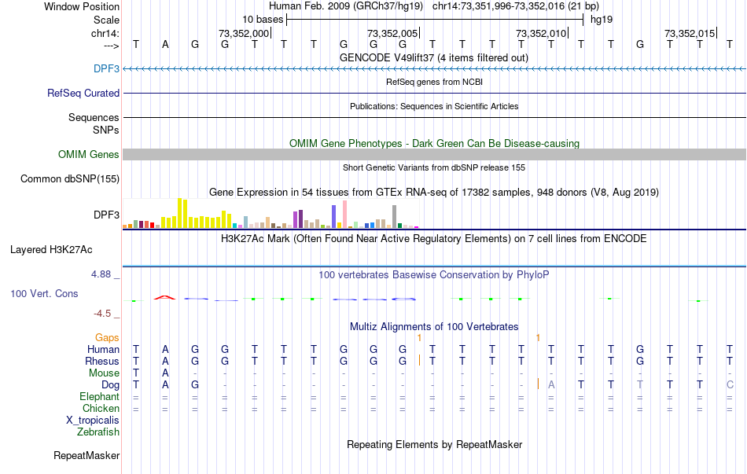Screen dimensions: 747x474
Task: Click the chr14: base position label
Action: point(105,33)
